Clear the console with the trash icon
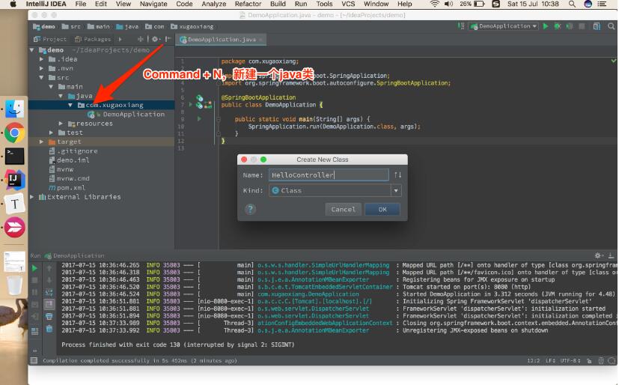The width and height of the screenshot is (619, 385). point(49,329)
